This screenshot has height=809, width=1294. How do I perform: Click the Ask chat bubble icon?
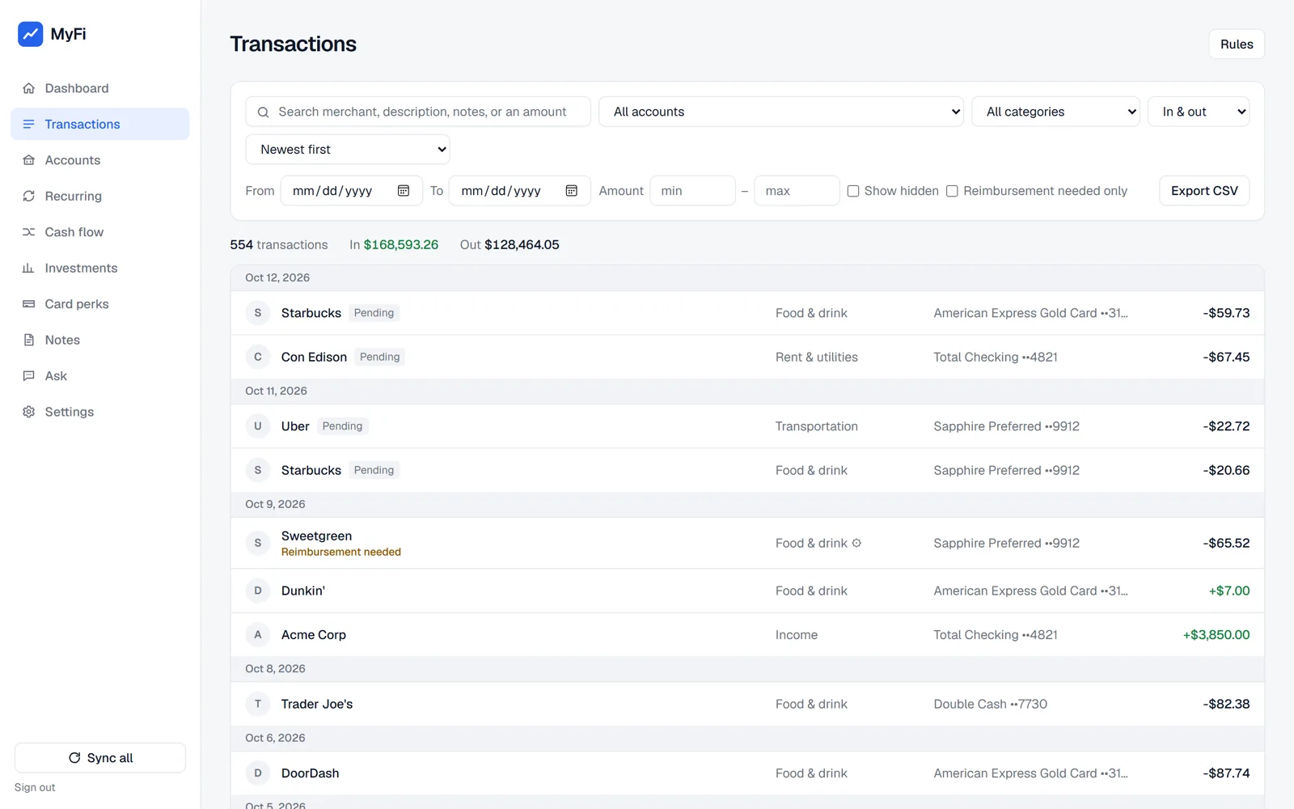[28, 376]
